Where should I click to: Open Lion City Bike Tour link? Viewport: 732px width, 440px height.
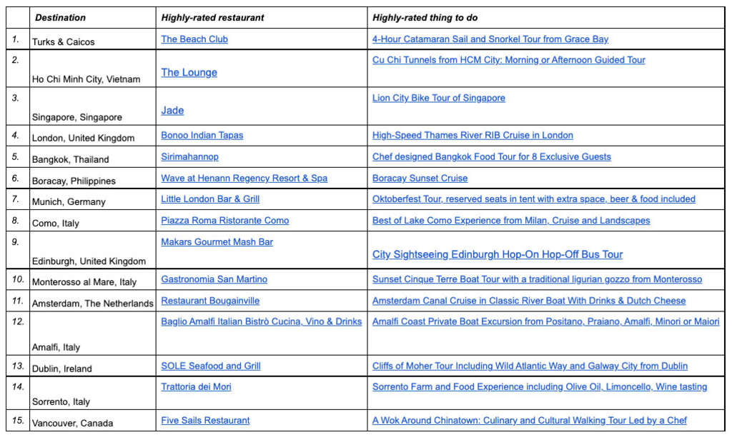[x=438, y=98]
